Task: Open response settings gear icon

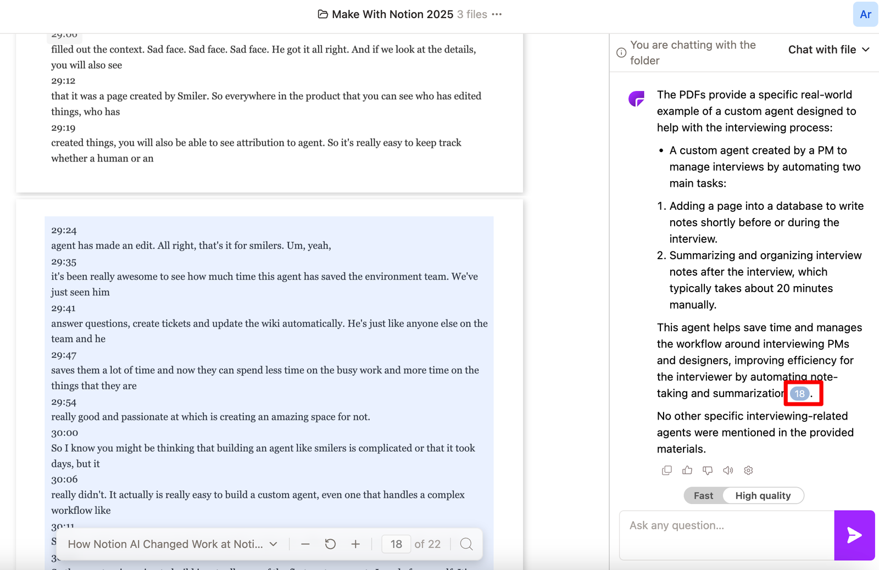Action: pyautogui.click(x=748, y=471)
